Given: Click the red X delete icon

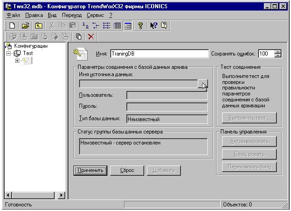Looking at the screenshot, I should 91,37.
